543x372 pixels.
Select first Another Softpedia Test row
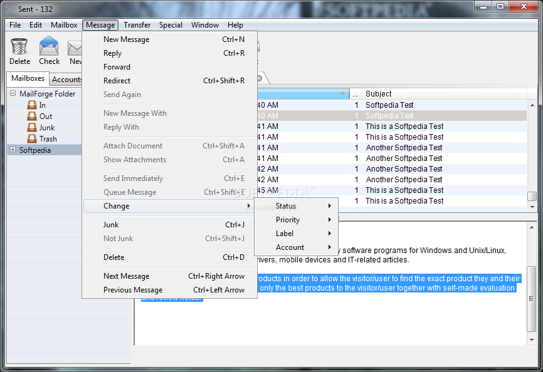pos(392,148)
